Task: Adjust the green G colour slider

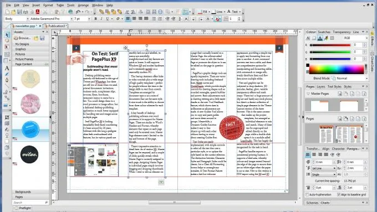Action: point(330,52)
